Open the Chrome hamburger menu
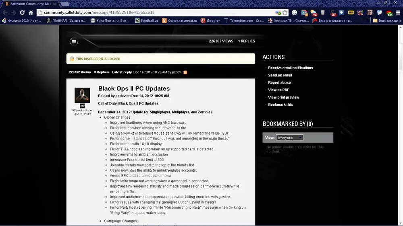 pyautogui.click(x=398, y=12)
